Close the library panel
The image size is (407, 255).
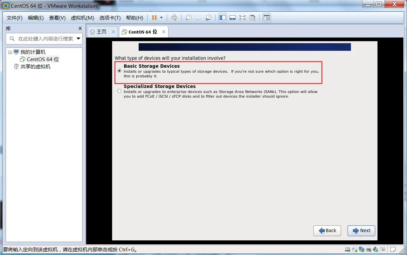click(80, 29)
